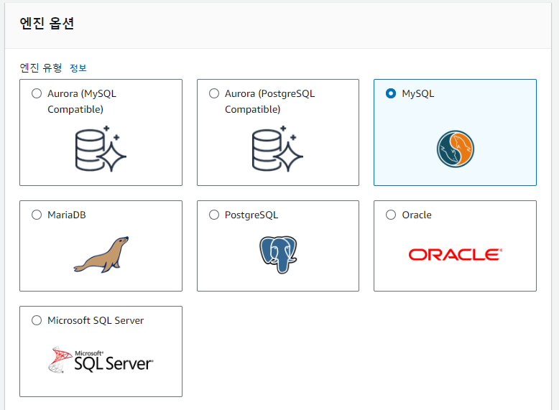559x410 pixels.
Task: Click the Oracle label text
Action: [x=417, y=215]
